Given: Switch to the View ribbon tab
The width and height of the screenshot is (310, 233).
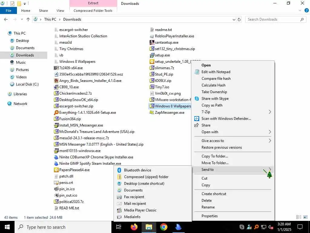Looking at the screenshot, I should pos(60,11).
